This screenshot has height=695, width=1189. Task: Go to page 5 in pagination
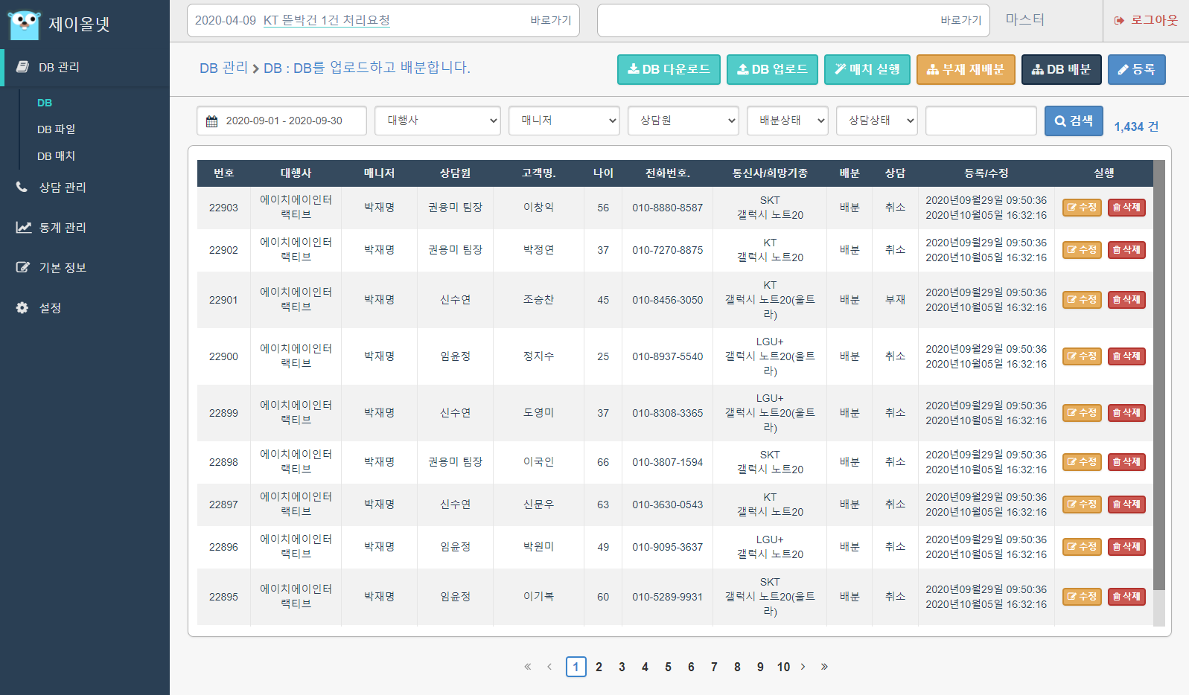point(668,667)
